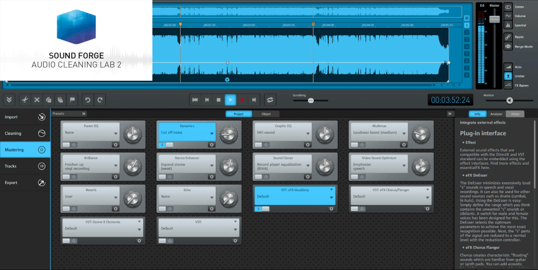Select the scissors cut tool
This screenshot has height=270, width=538.
point(25,100)
